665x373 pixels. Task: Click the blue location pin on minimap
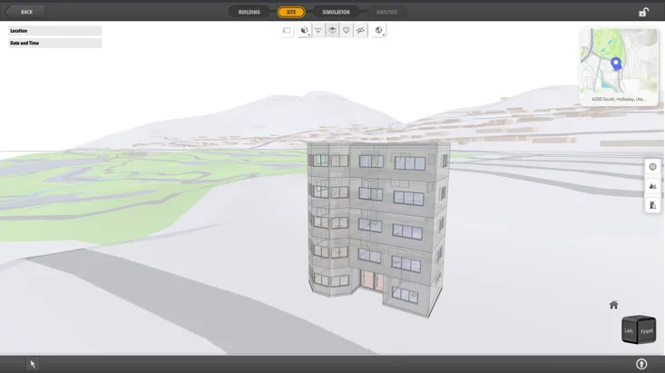(616, 64)
